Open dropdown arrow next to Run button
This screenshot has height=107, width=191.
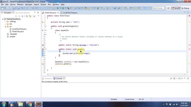[65, 8]
